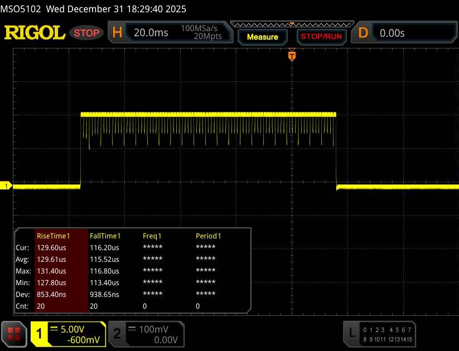Select the orange trigger position T marker
459x351 pixels.
(291, 56)
